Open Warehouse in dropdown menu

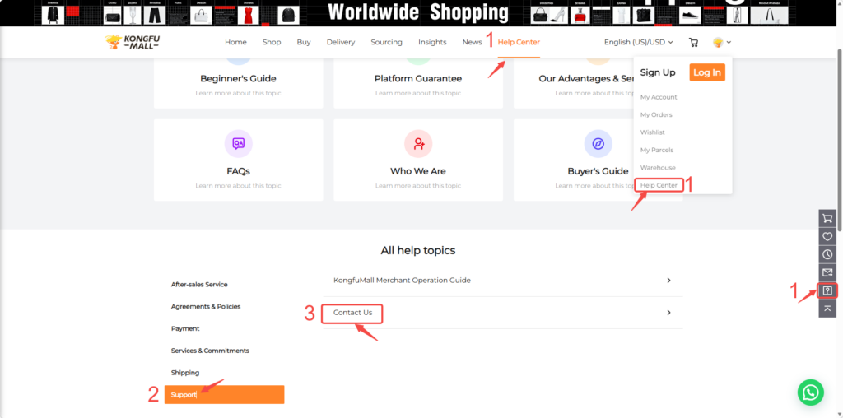coord(658,168)
